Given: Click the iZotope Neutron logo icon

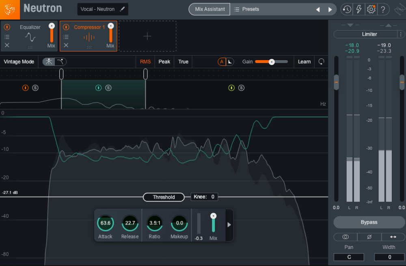Looking at the screenshot, I should (10, 10).
